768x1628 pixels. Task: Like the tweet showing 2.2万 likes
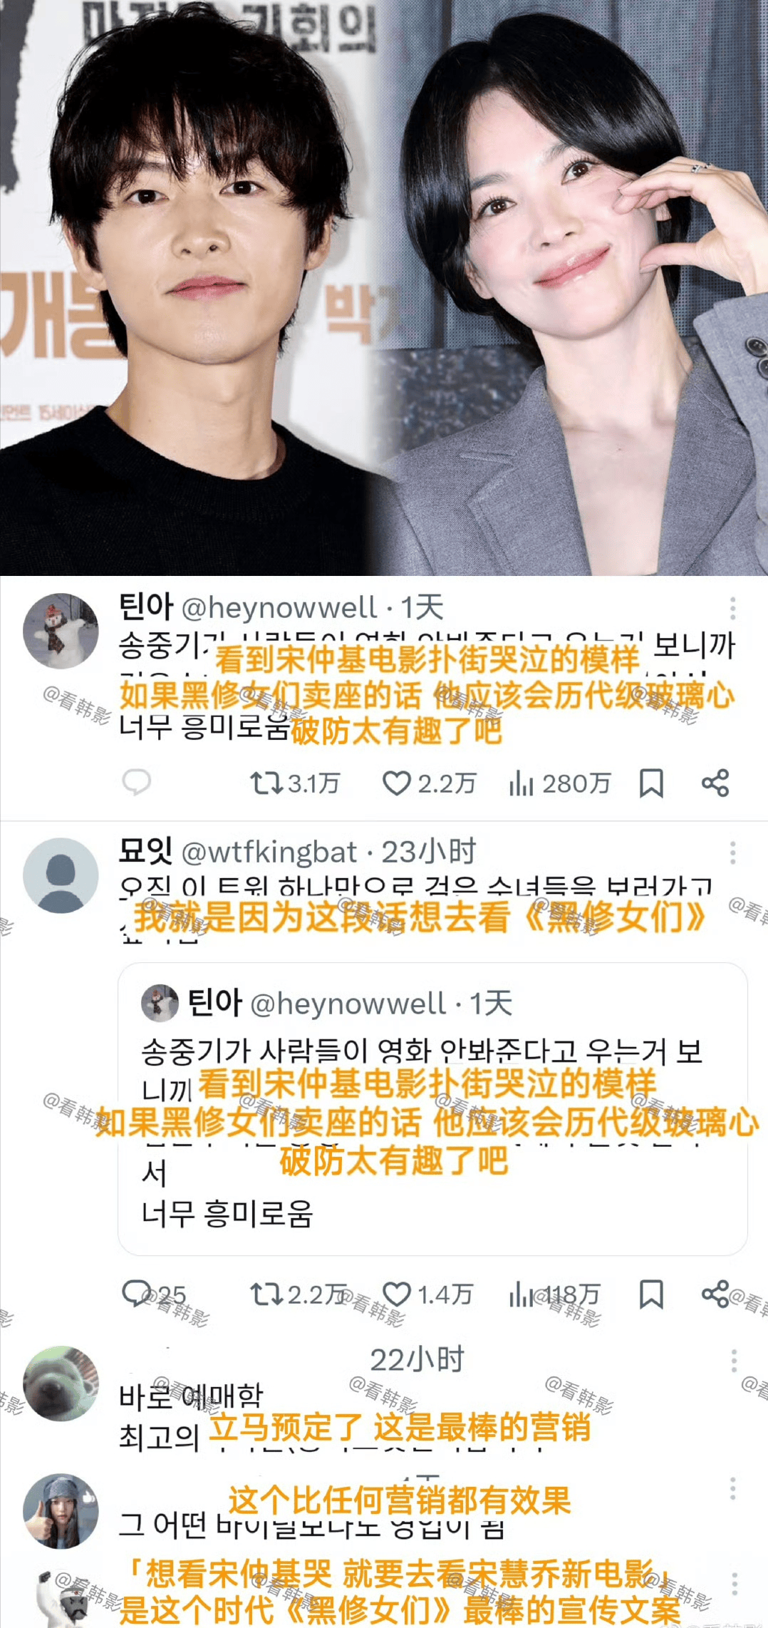(430, 783)
